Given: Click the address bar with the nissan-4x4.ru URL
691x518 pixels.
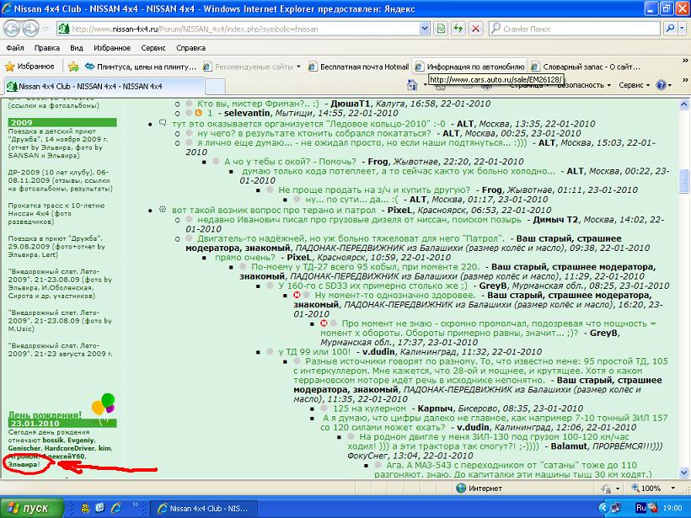Looking at the screenshot, I should 238,29.
